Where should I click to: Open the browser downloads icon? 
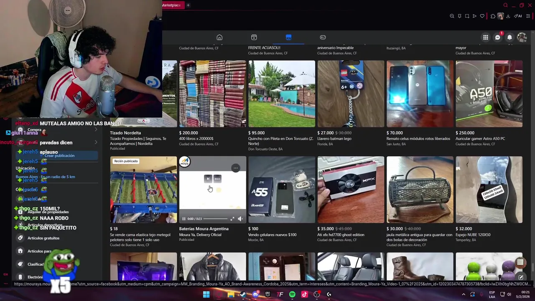[508, 16]
